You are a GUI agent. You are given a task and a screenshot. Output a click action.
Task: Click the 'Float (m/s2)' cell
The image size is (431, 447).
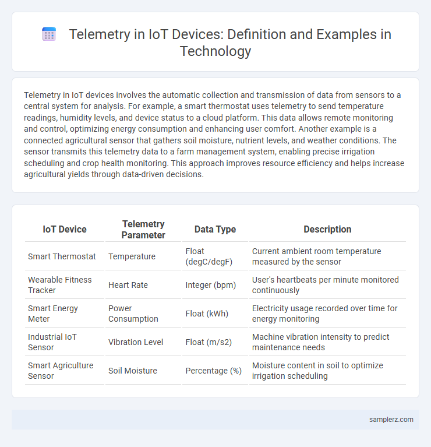[x=215, y=342]
